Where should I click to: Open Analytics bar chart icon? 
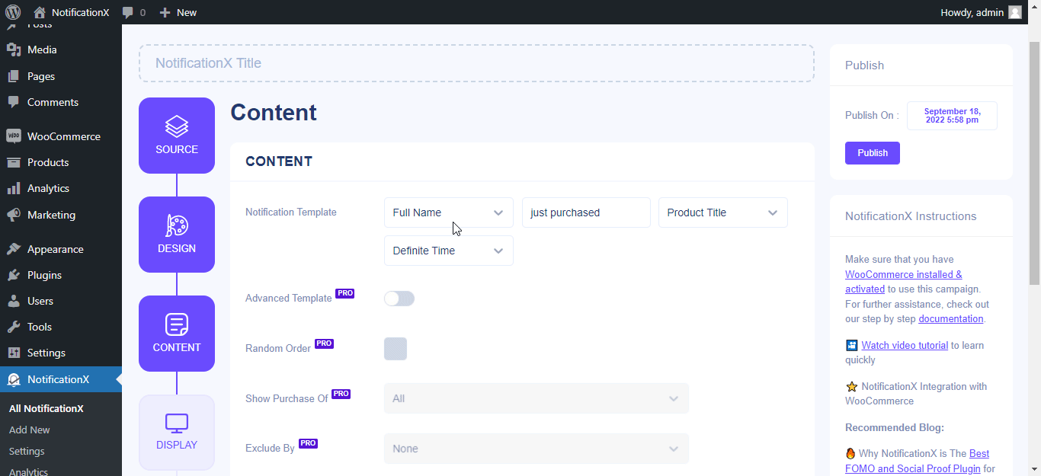[14, 188]
